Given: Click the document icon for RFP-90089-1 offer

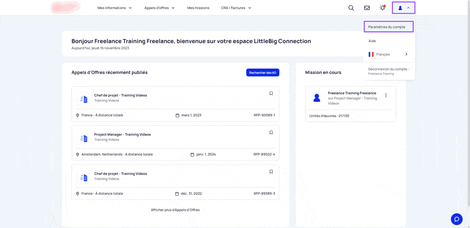Looking at the screenshot, I should click(84, 99).
